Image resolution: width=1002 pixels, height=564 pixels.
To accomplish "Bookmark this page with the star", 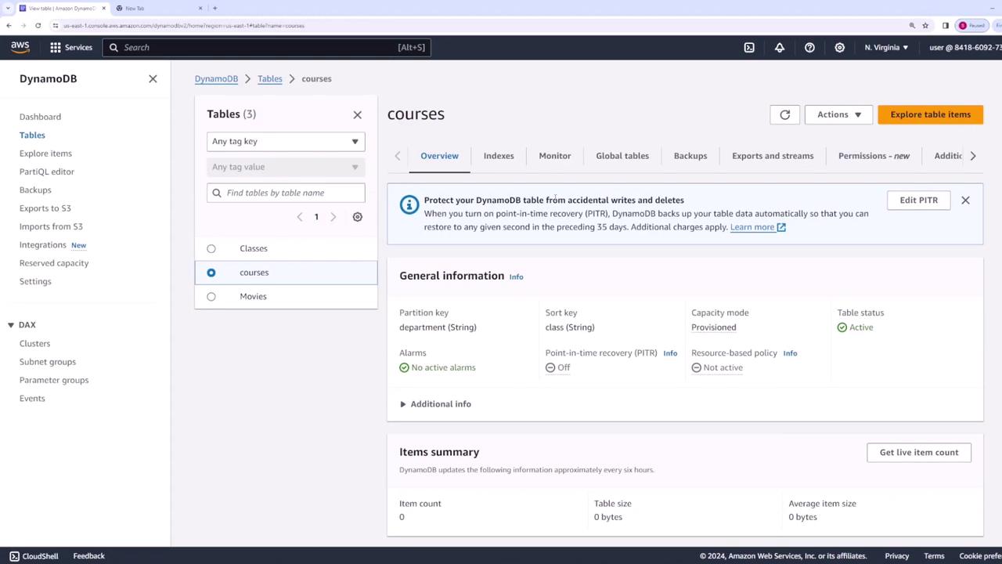I will click(925, 25).
